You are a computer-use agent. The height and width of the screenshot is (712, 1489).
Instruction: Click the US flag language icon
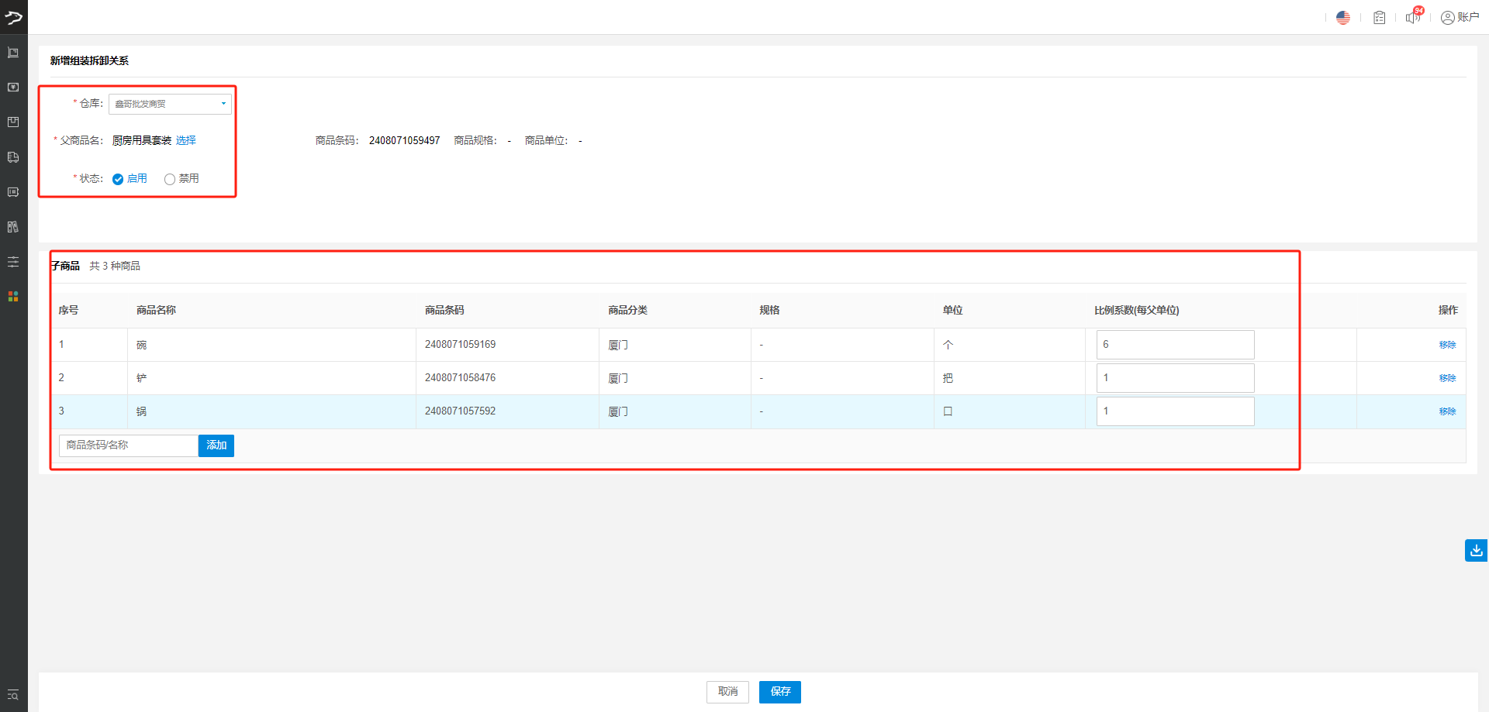coord(1343,18)
